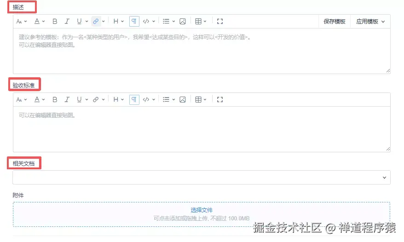Click list icon in 描述 toolbar
This screenshot has height=242, width=404.
point(166,21)
